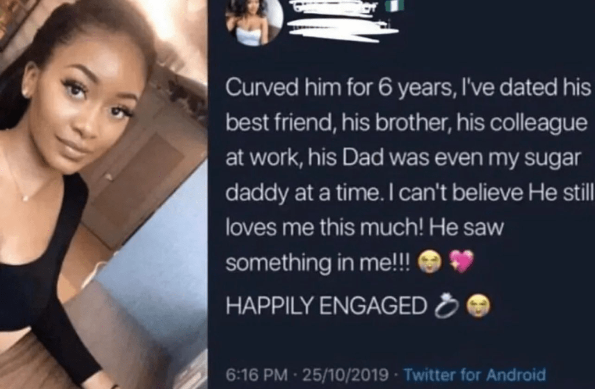This screenshot has width=595, height=389.
Task: Open the woman's selfie photo
Action: tap(104, 194)
